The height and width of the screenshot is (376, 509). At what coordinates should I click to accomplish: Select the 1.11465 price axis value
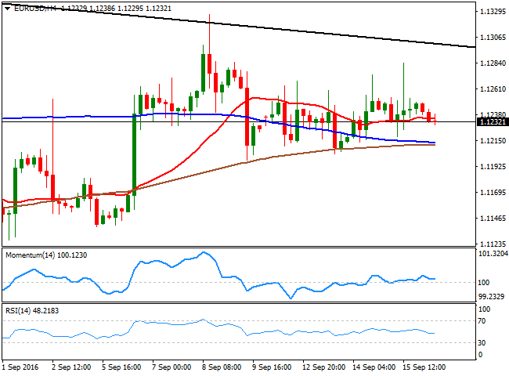click(493, 219)
